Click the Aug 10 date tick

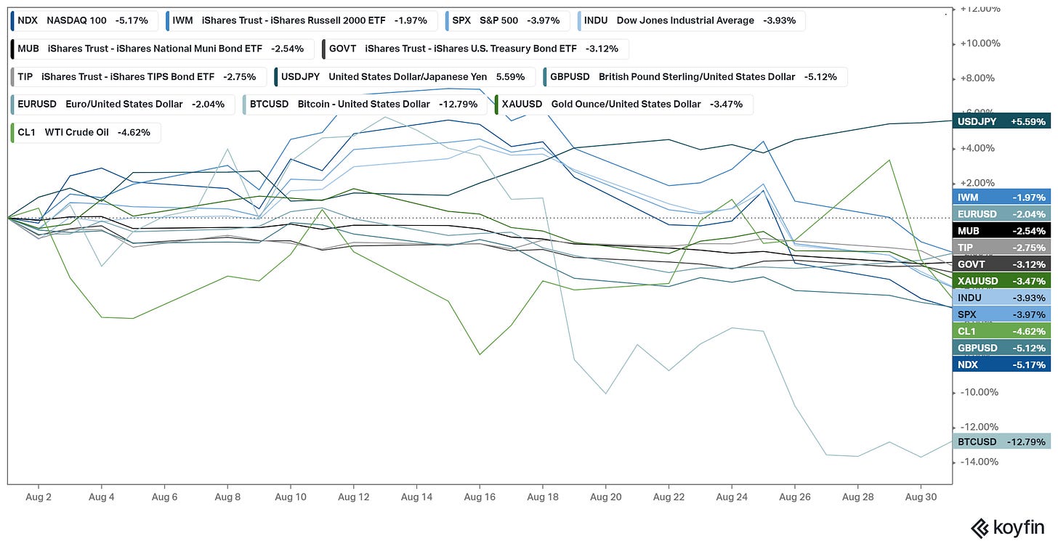click(290, 497)
